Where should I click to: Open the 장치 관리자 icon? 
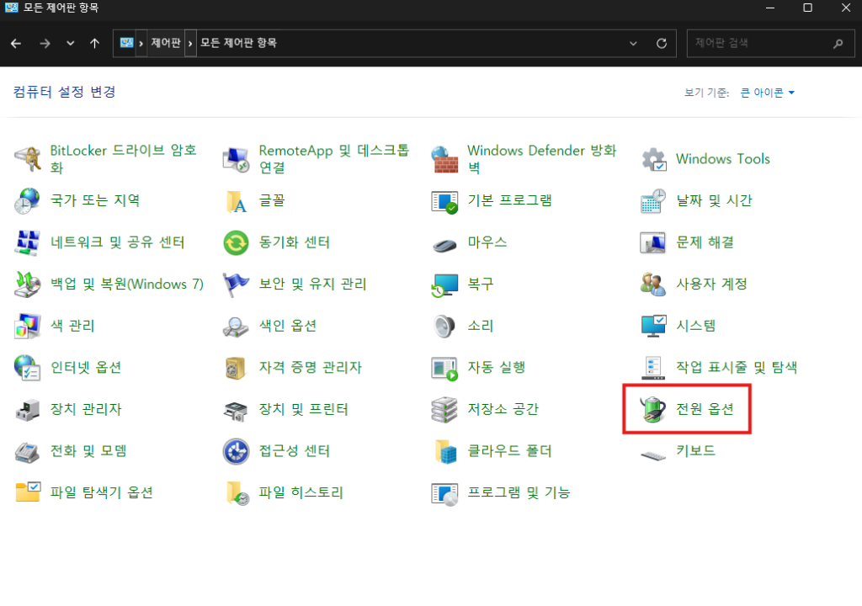pos(28,410)
